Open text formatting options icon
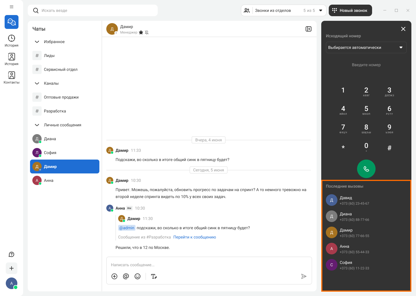The image size is (416, 296). [154, 276]
